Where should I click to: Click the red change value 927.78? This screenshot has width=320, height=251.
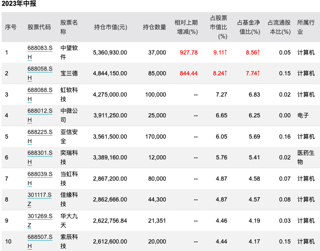tap(189, 52)
